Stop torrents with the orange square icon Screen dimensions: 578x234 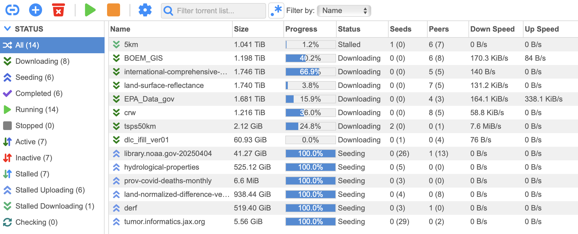click(x=114, y=10)
